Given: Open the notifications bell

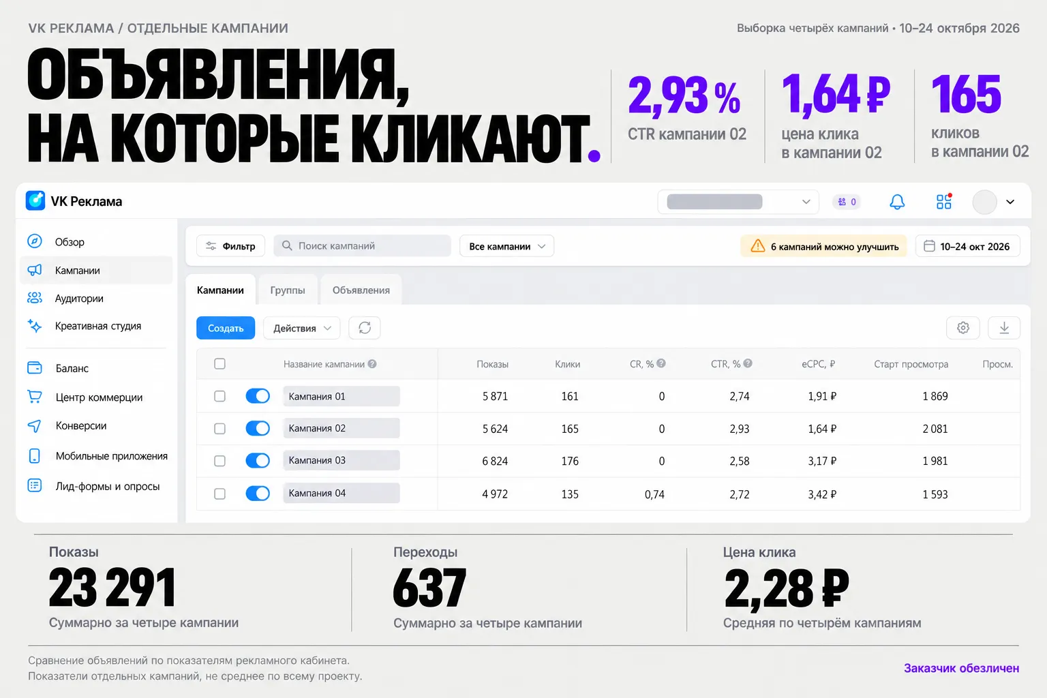Looking at the screenshot, I should click(897, 202).
